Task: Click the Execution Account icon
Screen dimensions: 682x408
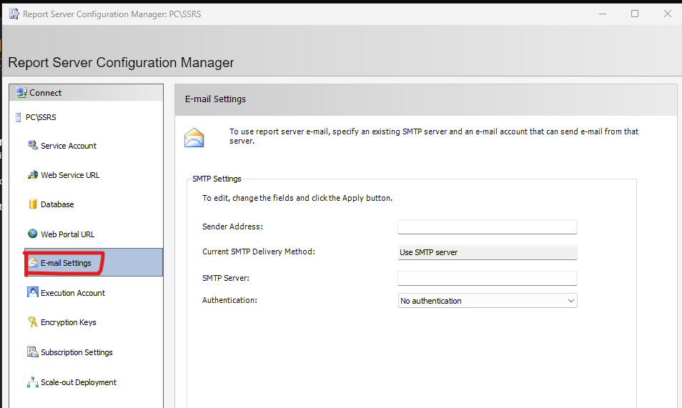Action: pos(33,292)
